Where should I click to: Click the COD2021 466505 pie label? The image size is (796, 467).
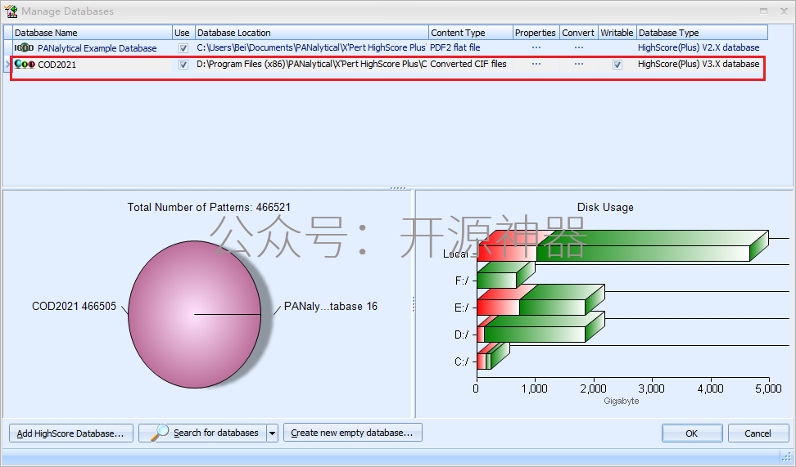75,306
